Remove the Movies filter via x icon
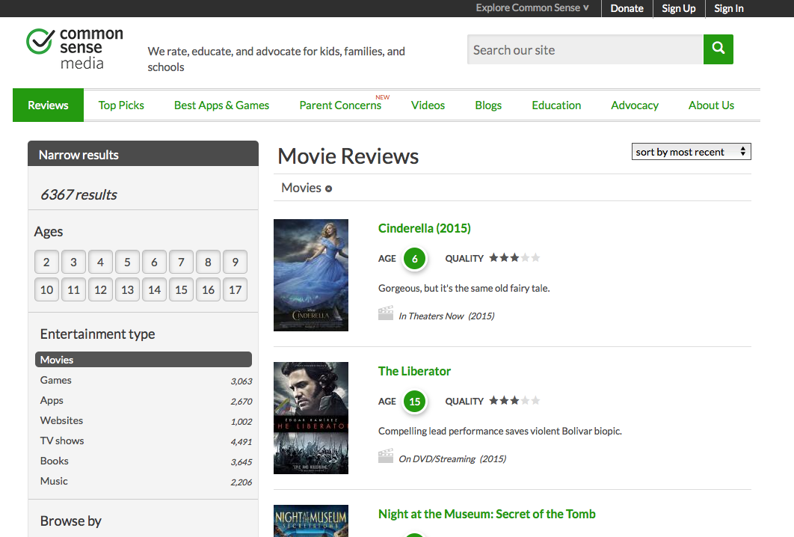 [x=329, y=189]
